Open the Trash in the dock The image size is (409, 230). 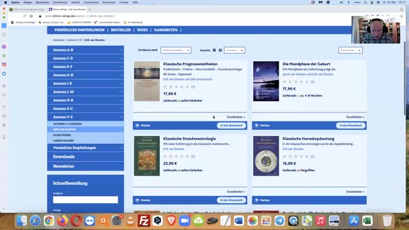coord(387,220)
